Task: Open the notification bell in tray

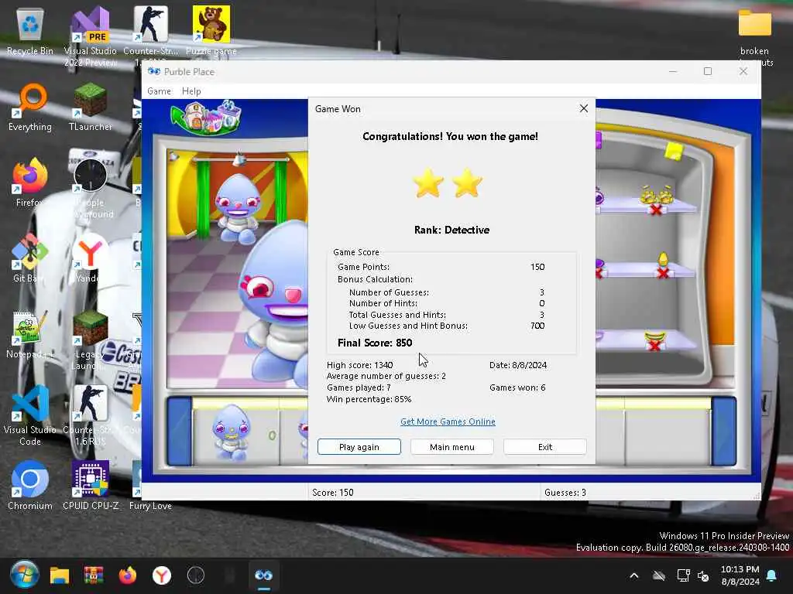Action: tap(772, 575)
